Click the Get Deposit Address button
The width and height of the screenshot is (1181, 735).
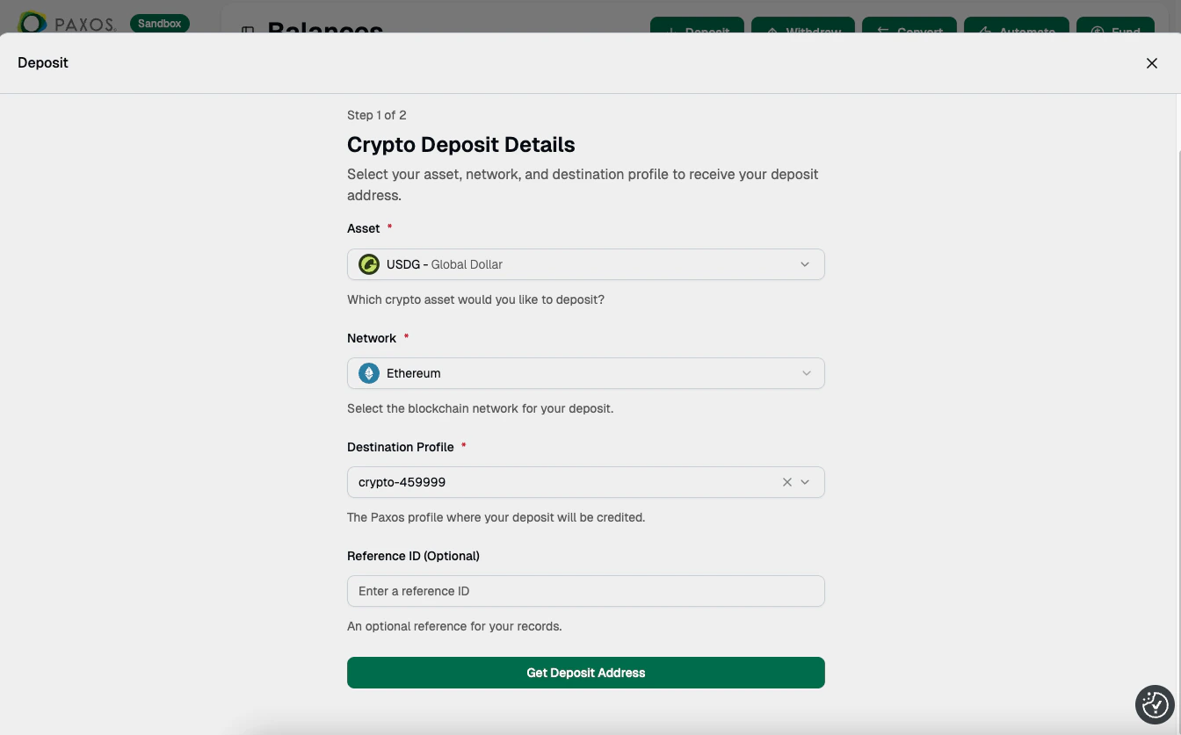click(585, 672)
